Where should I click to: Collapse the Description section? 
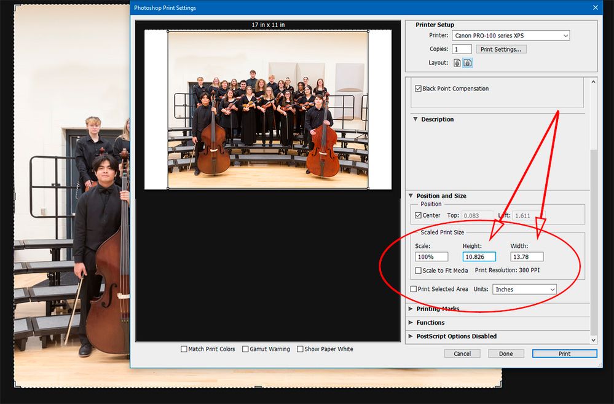[x=415, y=119]
